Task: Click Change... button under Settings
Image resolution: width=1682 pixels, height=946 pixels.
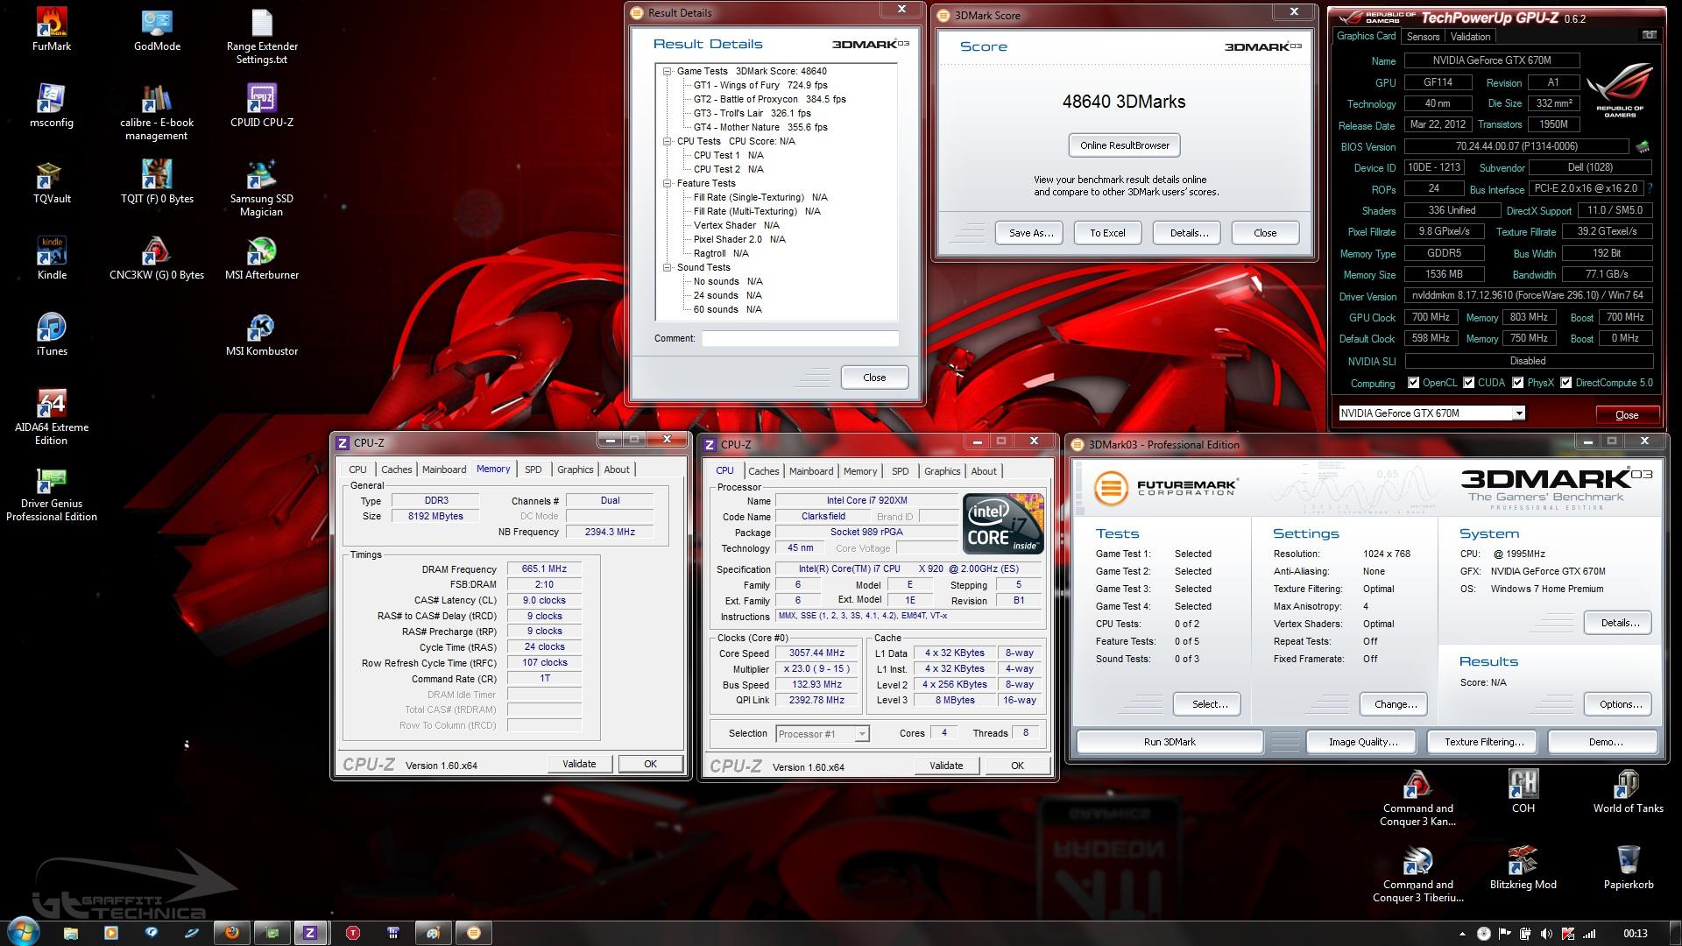Action: point(1396,704)
